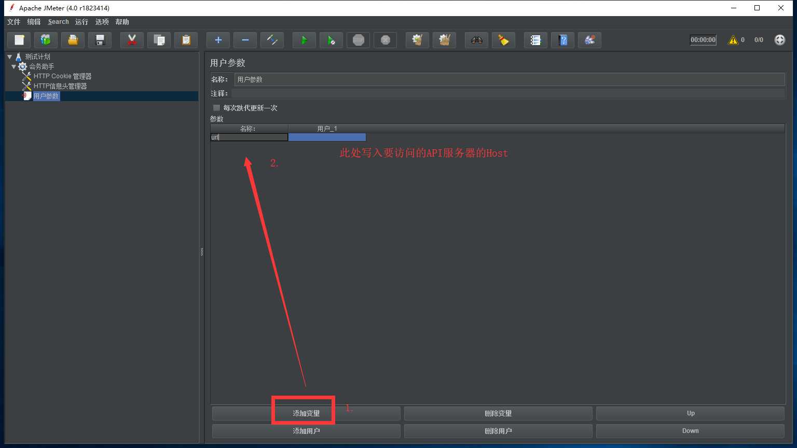Image resolution: width=797 pixels, height=448 pixels.
Task: Click the 删除用户 button
Action: point(498,431)
